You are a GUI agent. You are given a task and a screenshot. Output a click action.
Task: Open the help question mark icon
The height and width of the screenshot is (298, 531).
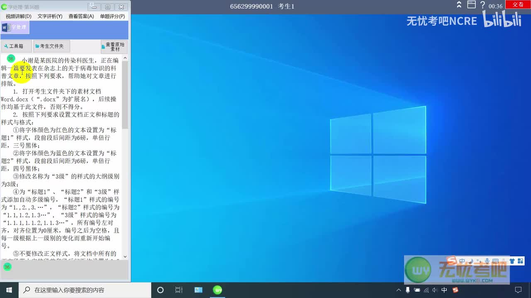[x=482, y=5]
